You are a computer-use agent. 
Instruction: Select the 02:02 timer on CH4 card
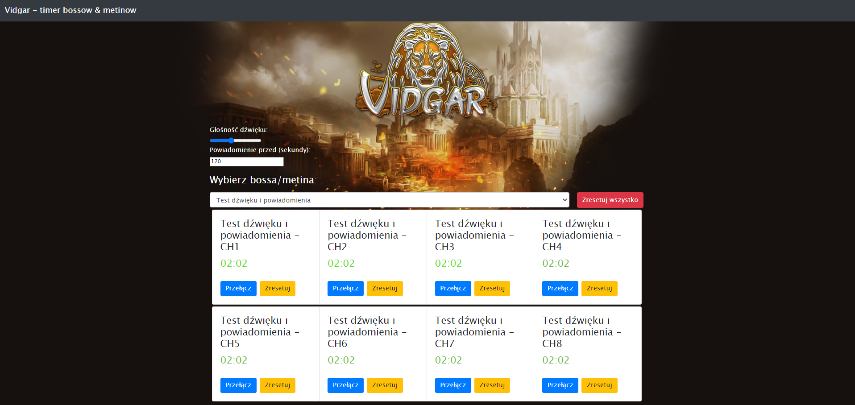click(x=556, y=264)
